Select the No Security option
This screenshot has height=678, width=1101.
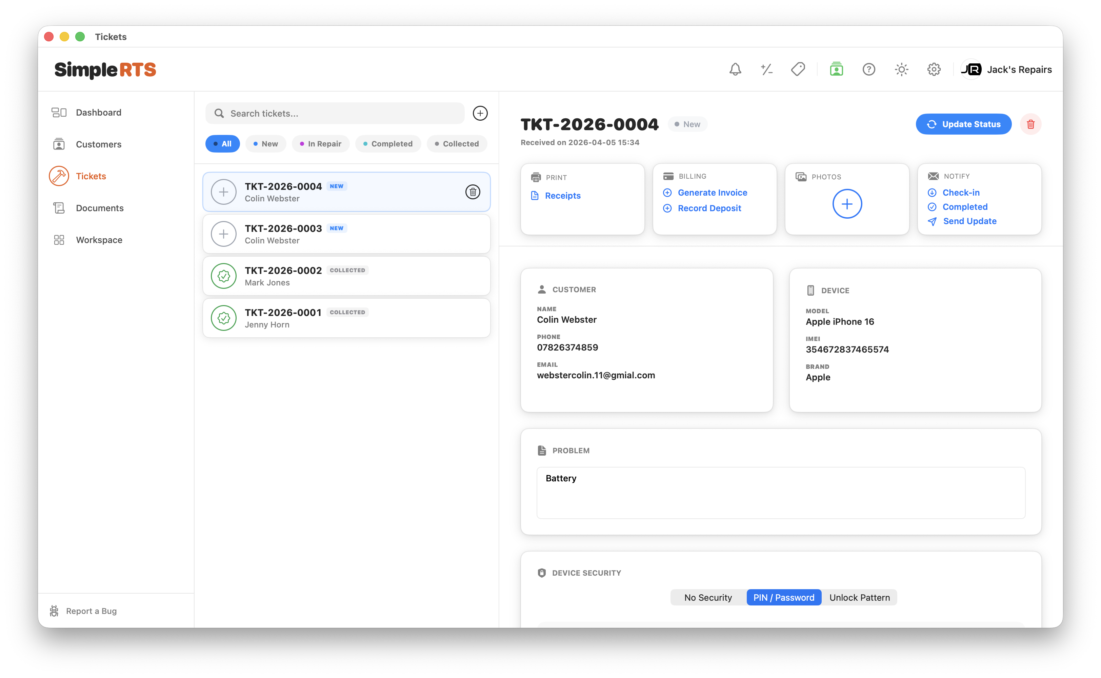click(708, 597)
